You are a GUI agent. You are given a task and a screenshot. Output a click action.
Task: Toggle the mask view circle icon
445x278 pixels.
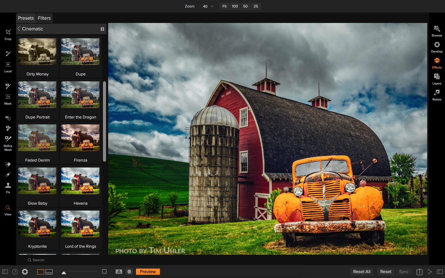tap(129, 272)
